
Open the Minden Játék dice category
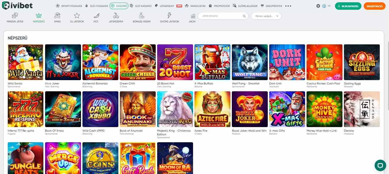coord(15,17)
